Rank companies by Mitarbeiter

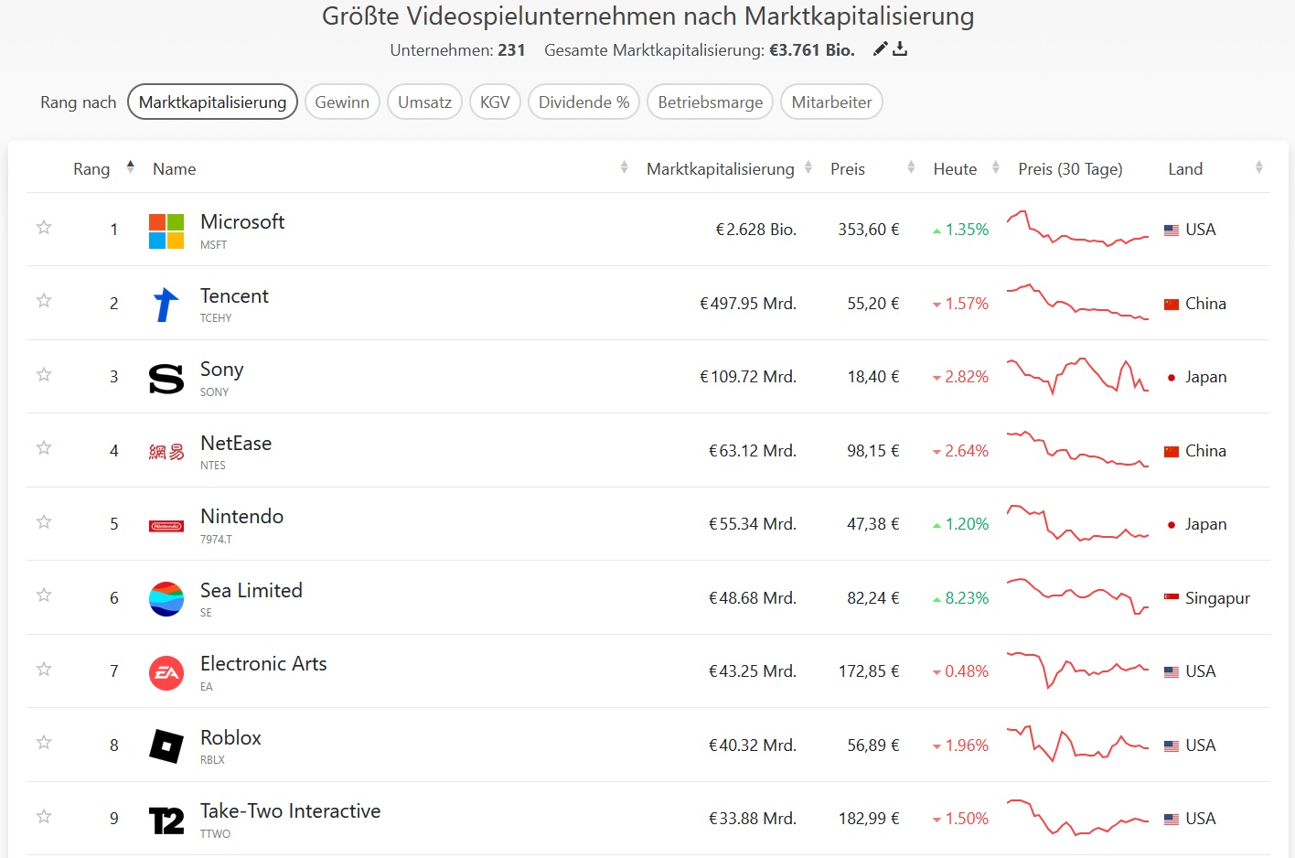point(831,102)
